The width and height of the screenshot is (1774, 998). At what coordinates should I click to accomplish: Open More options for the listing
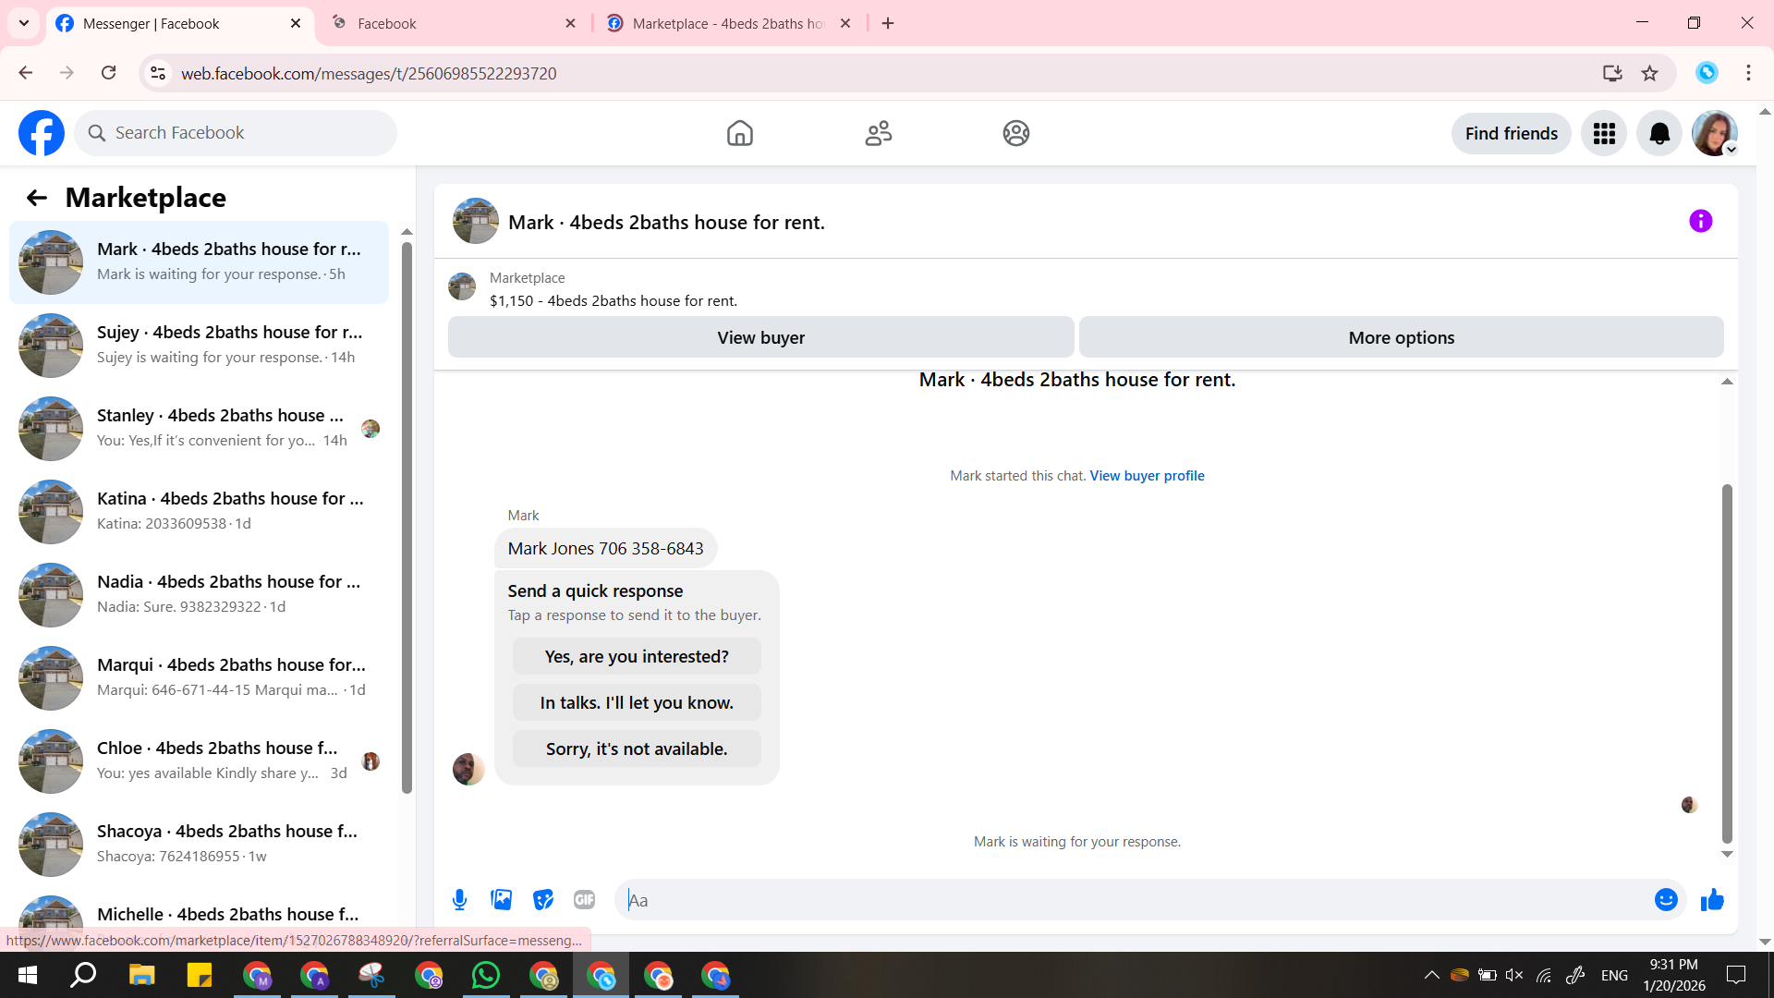coord(1401,337)
